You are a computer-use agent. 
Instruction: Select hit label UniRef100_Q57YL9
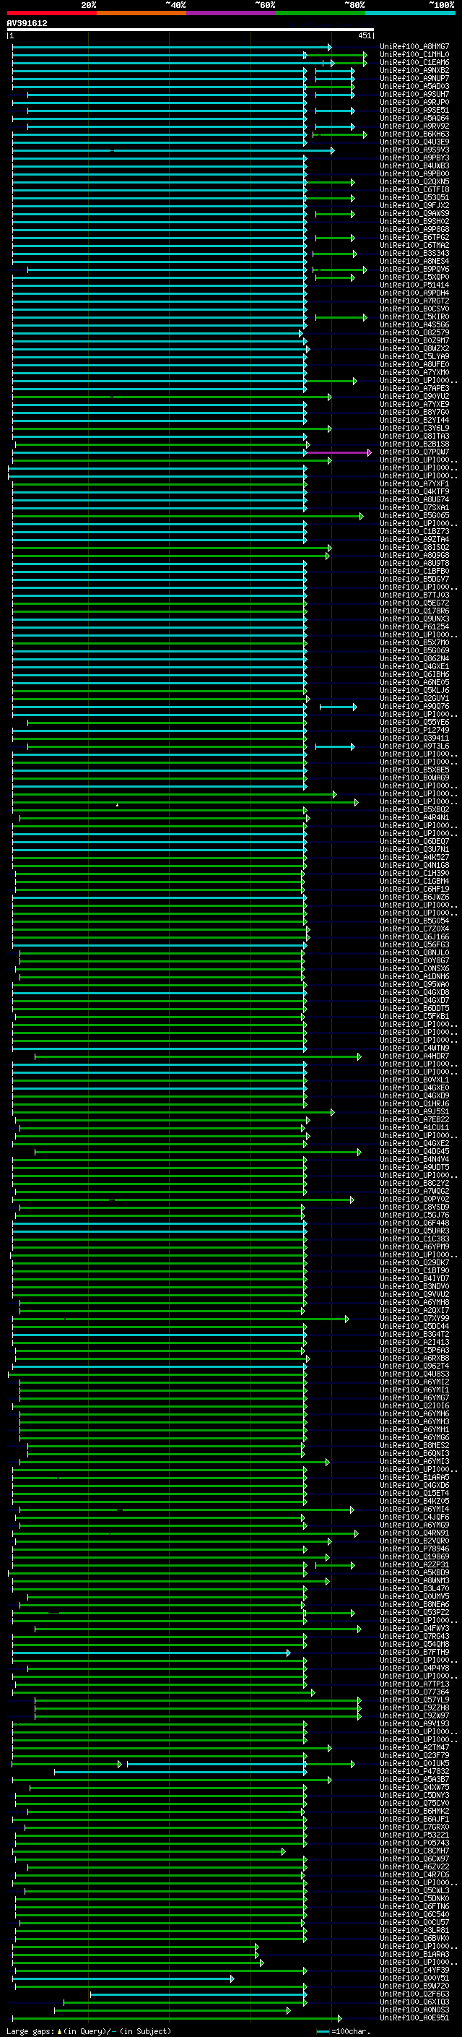tap(414, 1700)
